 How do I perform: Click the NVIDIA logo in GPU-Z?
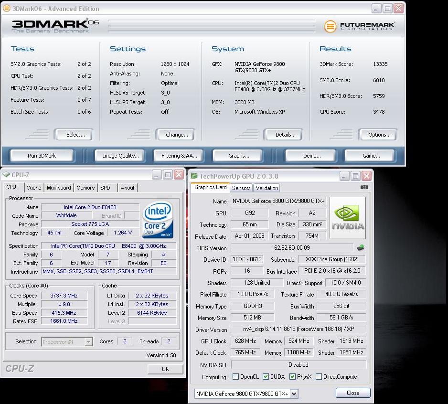tap(348, 218)
